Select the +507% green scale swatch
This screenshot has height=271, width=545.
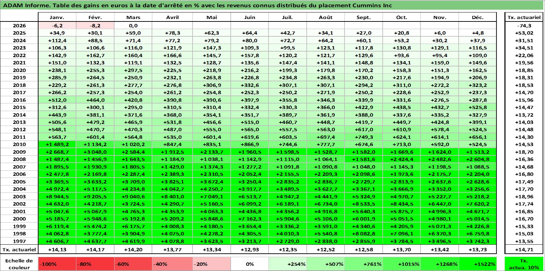pyautogui.click(x=325, y=264)
